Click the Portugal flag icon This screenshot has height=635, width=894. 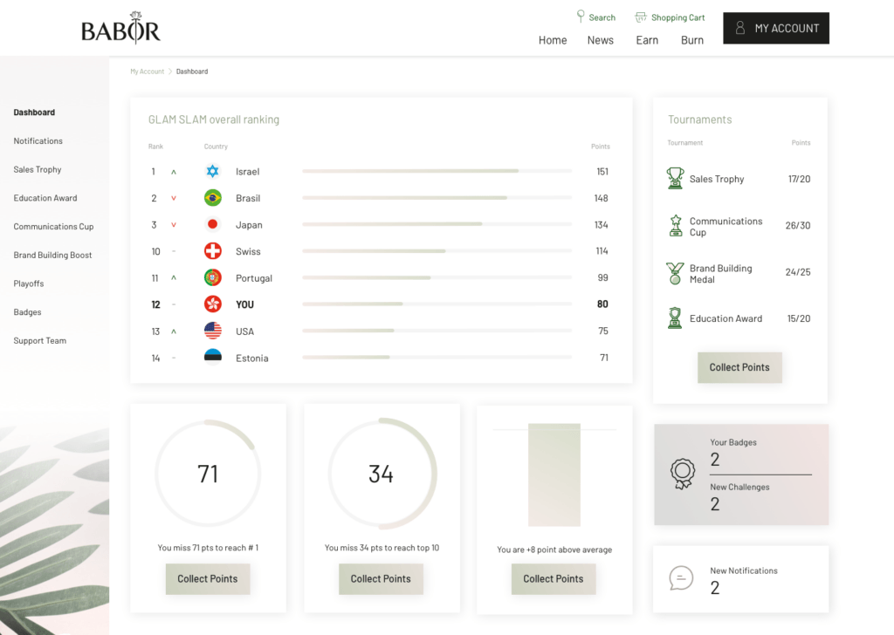pyautogui.click(x=213, y=277)
